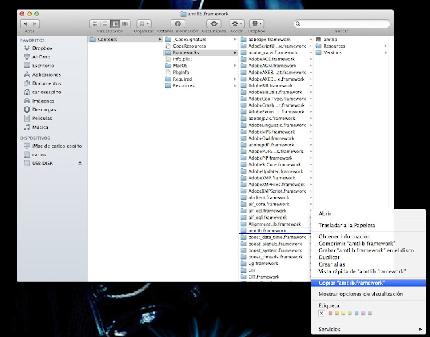This screenshot has width=430, height=337.
Task: Apply the green label color
Action: point(350,313)
